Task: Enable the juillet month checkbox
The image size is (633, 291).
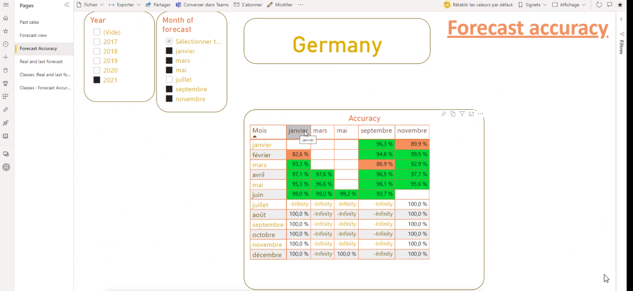Action: click(169, 80)
